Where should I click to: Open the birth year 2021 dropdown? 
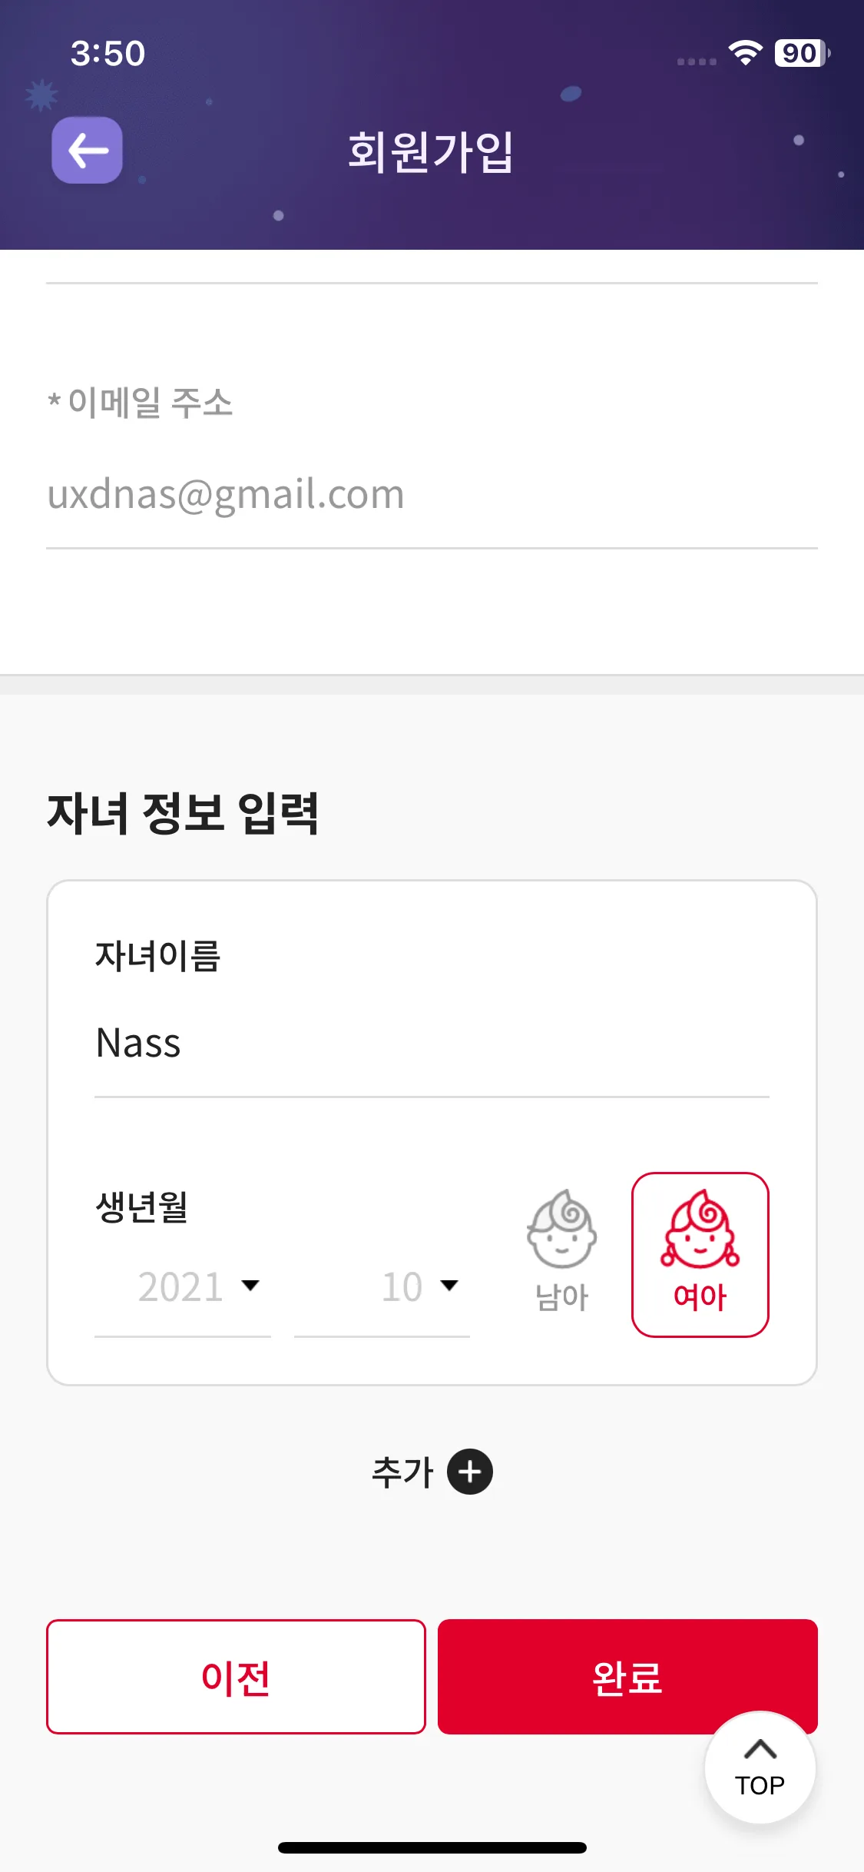(x=182, y=1287)
